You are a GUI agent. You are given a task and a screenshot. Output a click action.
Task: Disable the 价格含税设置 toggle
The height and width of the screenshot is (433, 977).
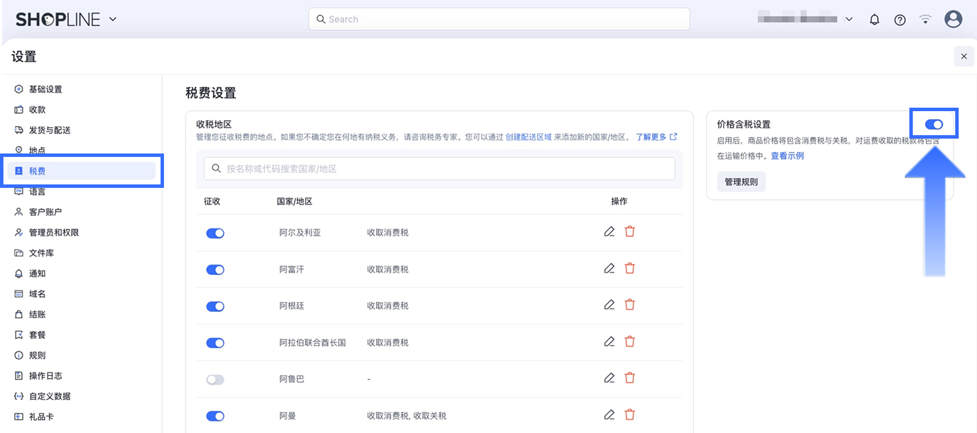(x=933, y=124)
